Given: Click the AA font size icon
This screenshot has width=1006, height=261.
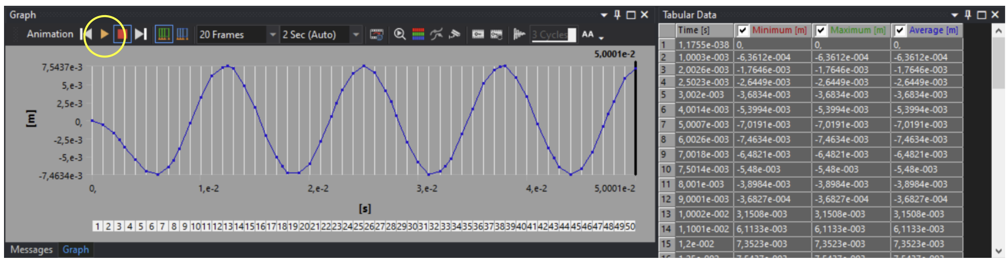Looking at the screenshot, I should pyautogui.click(x=587, y=34).
